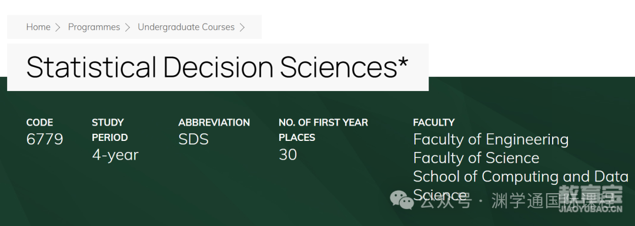Select the first year places number 30
The image size is (635, 226).
[288, 155]
